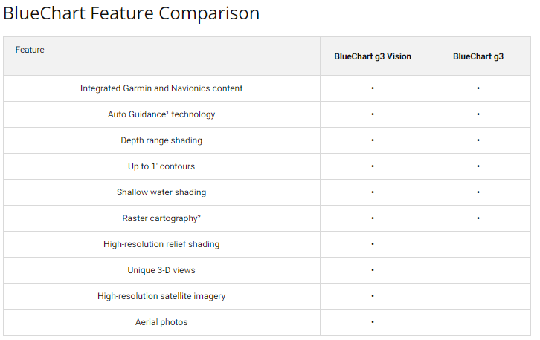Click g3 dot for Raster cartography
This screenshot has height=340, width=540.
point(478,218)
